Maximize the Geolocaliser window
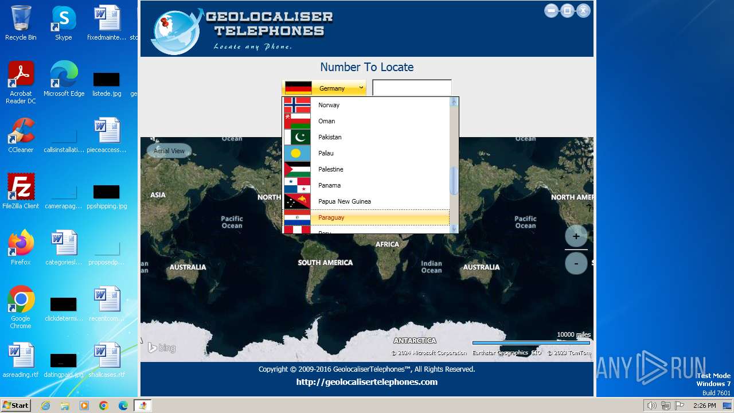The image size is (734, 413). (x=567, y=10)
